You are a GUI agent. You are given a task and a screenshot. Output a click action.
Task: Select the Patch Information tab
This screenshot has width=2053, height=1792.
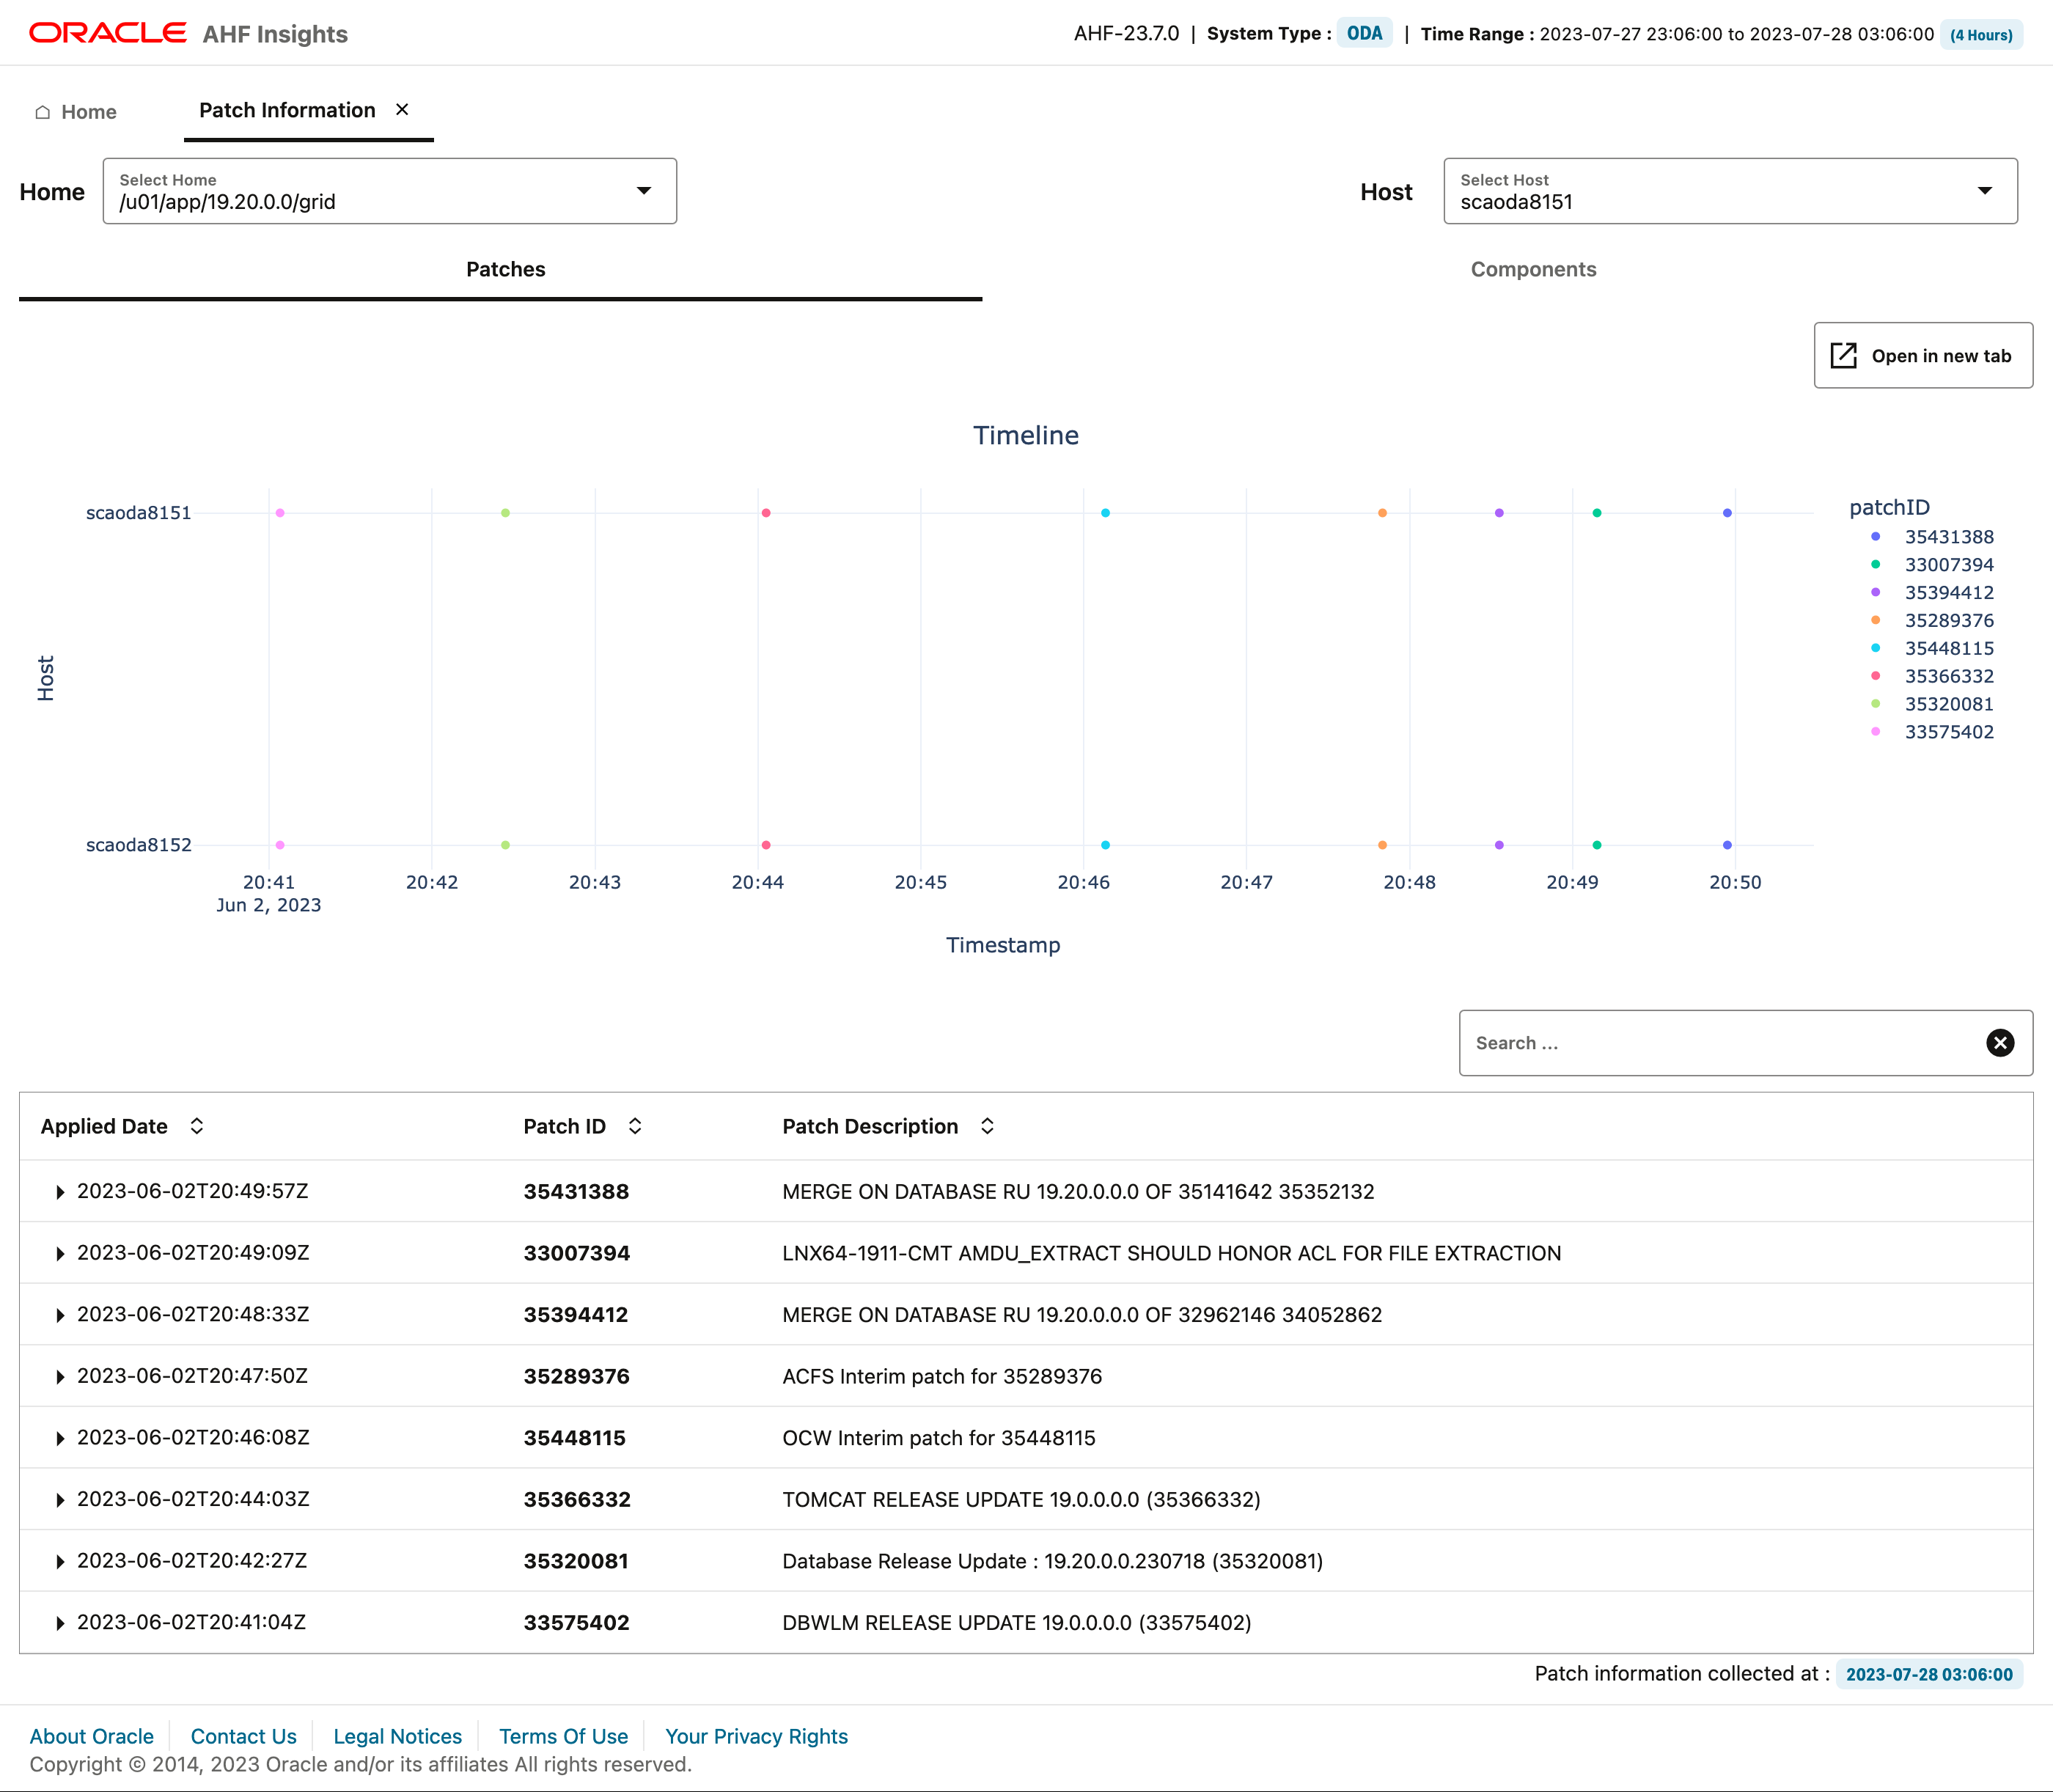[287, 110]
